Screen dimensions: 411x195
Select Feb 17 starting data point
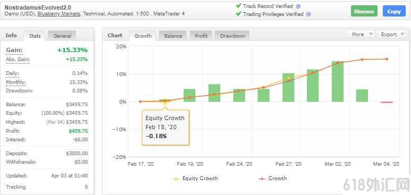tap(140, 101)
